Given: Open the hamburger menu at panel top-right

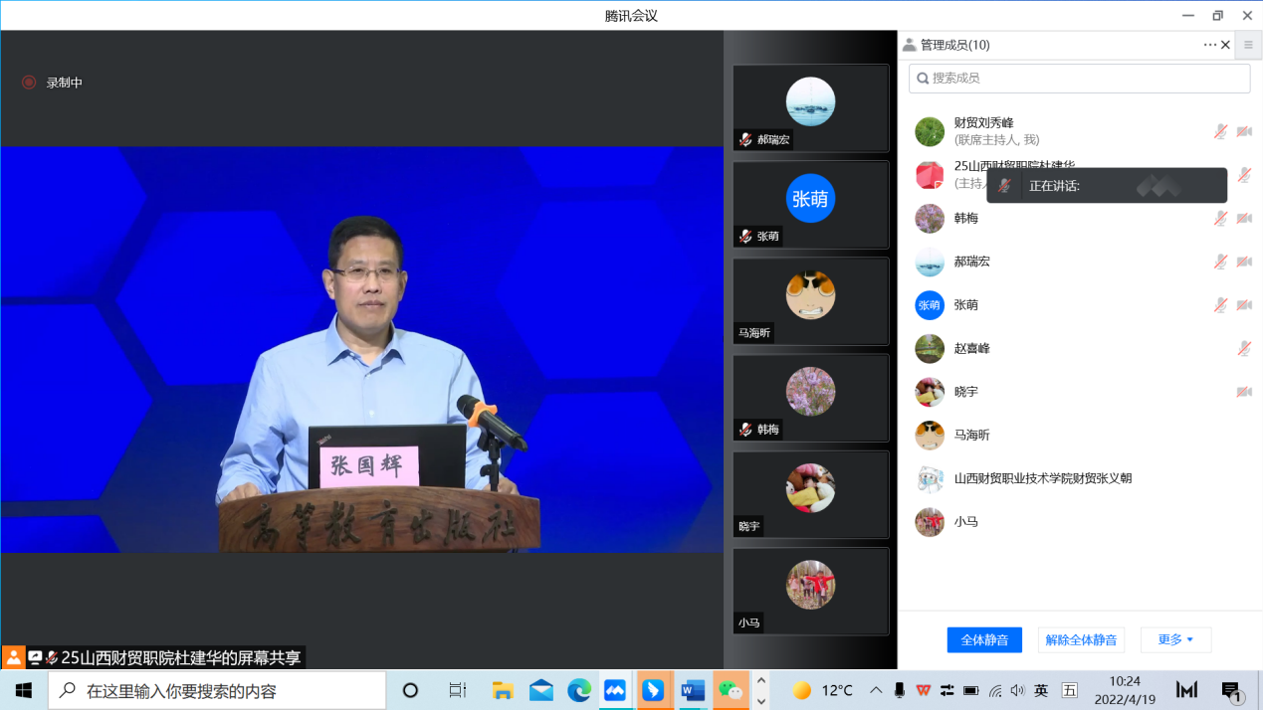Looking at the screenshot, I should click(1248, 45).
